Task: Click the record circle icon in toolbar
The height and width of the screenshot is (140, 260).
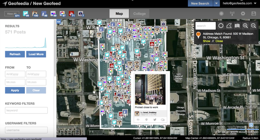Action: [221, 14]
